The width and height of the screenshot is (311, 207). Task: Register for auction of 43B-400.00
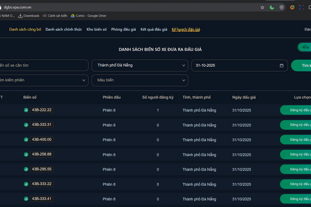[295, 140]
